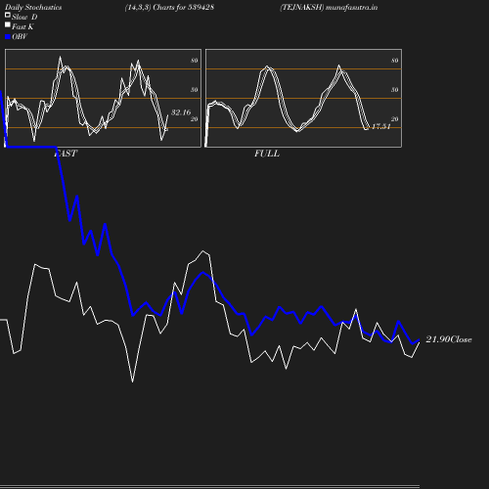489x489 pixels.
Task: Click the 'OBV' legend label
Action: tap(20, 37)
